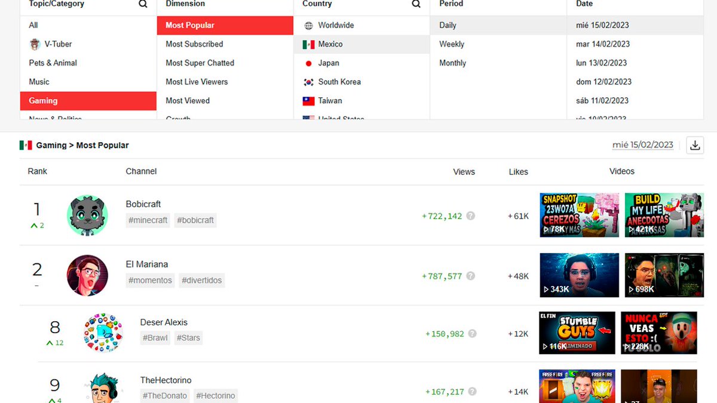Open Build My Life video thumbnail
The width and height of the screenshot is (717, 403).
tap(664, 215)
